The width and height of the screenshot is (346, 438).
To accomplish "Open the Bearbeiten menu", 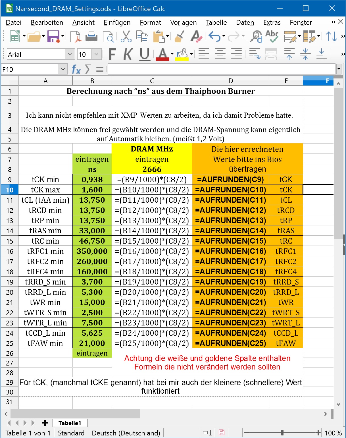I will click(47, 22).
